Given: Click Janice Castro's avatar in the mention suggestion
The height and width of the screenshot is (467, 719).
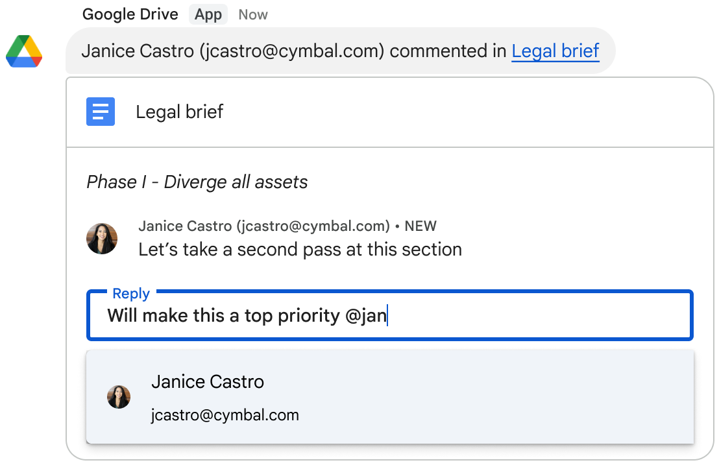Looking at the screenshot, I should (119, 397).
